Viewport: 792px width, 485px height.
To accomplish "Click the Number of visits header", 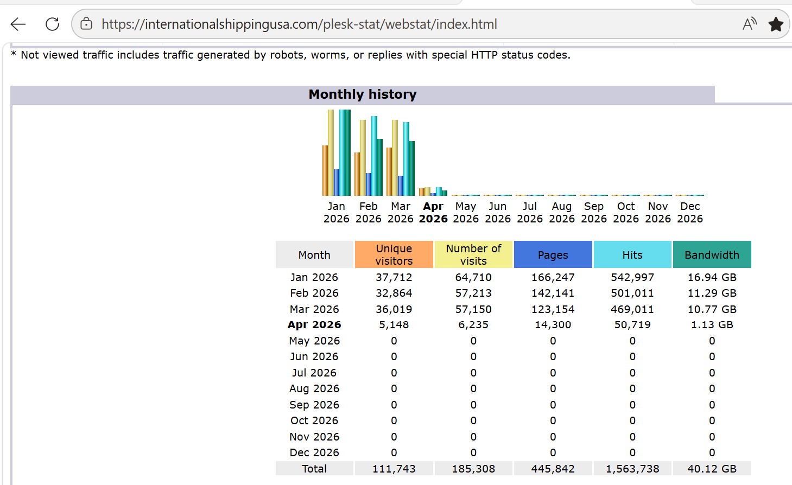I will [473, 254].
